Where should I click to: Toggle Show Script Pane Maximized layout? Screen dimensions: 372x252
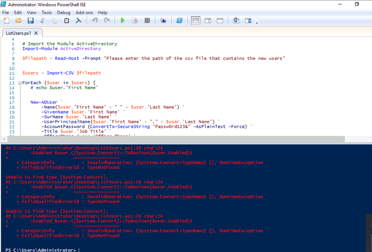pos(220,21)
